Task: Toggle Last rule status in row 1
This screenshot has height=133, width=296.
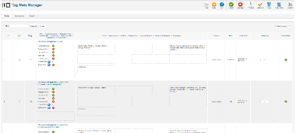Action: (53, 55)
